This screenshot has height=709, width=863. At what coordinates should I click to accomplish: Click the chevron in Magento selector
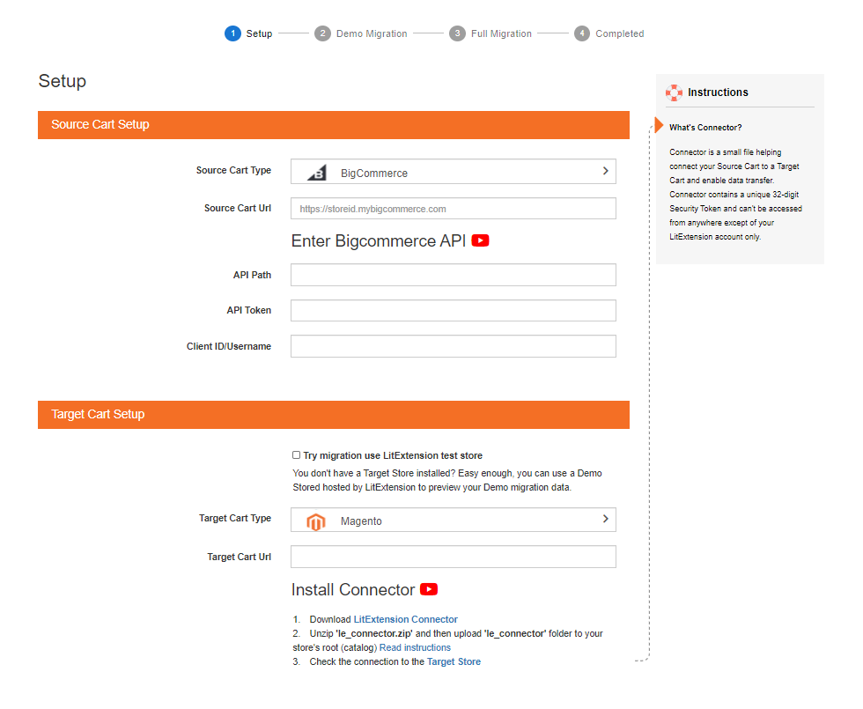(606, 519)
